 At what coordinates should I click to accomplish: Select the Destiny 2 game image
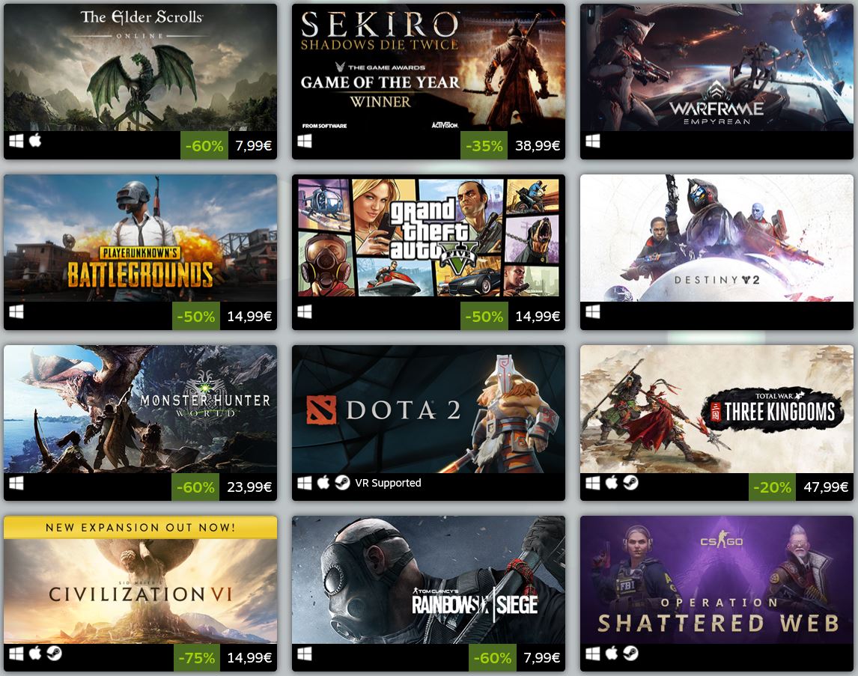(x=716, y=238)
